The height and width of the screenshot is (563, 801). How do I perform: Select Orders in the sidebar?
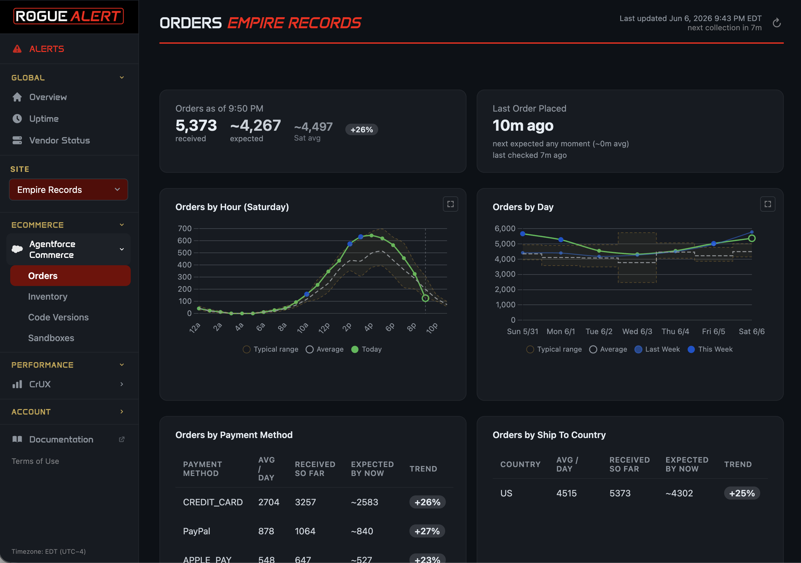point(70,275)
